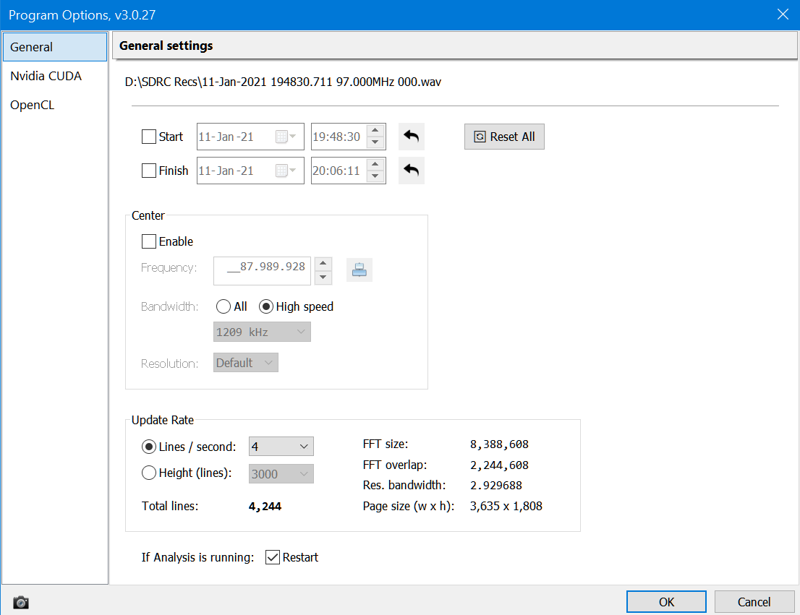Screen dimensions: 800x615
Task: Open the Start date calendar picker
Action: [286, 137]
